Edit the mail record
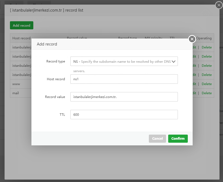 coord(194,93)
